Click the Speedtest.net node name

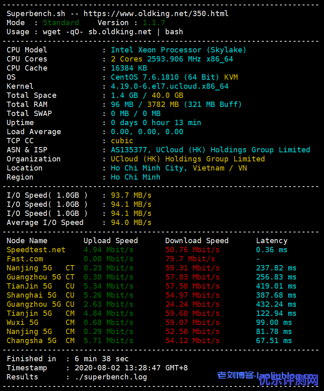pyautogui.click(x=36, y=250)
